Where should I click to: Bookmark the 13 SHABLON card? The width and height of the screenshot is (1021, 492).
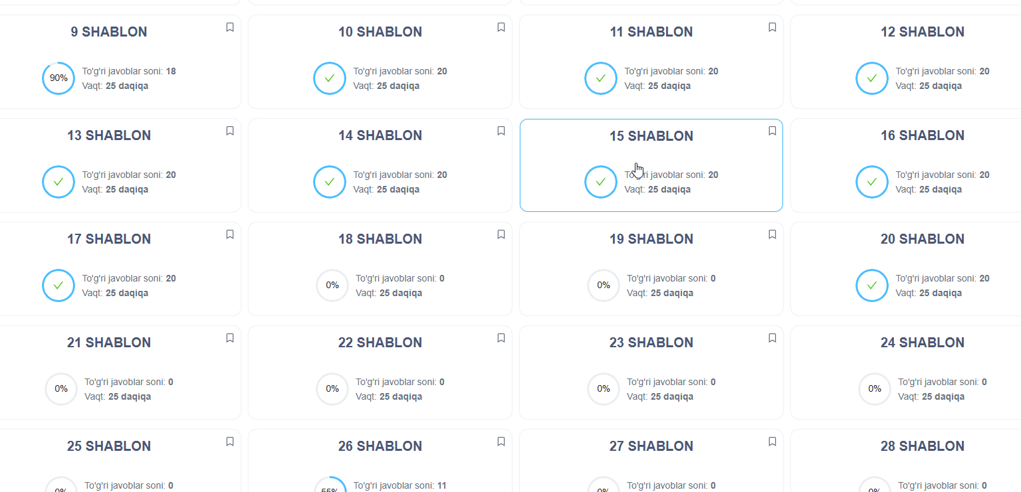(230, 131)
